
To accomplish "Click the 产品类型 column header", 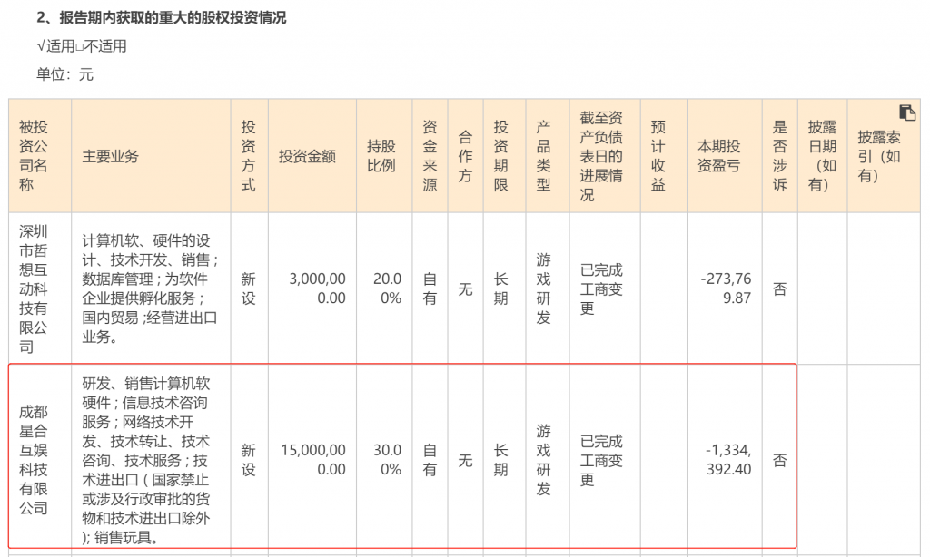I will [x=544, y=154].
